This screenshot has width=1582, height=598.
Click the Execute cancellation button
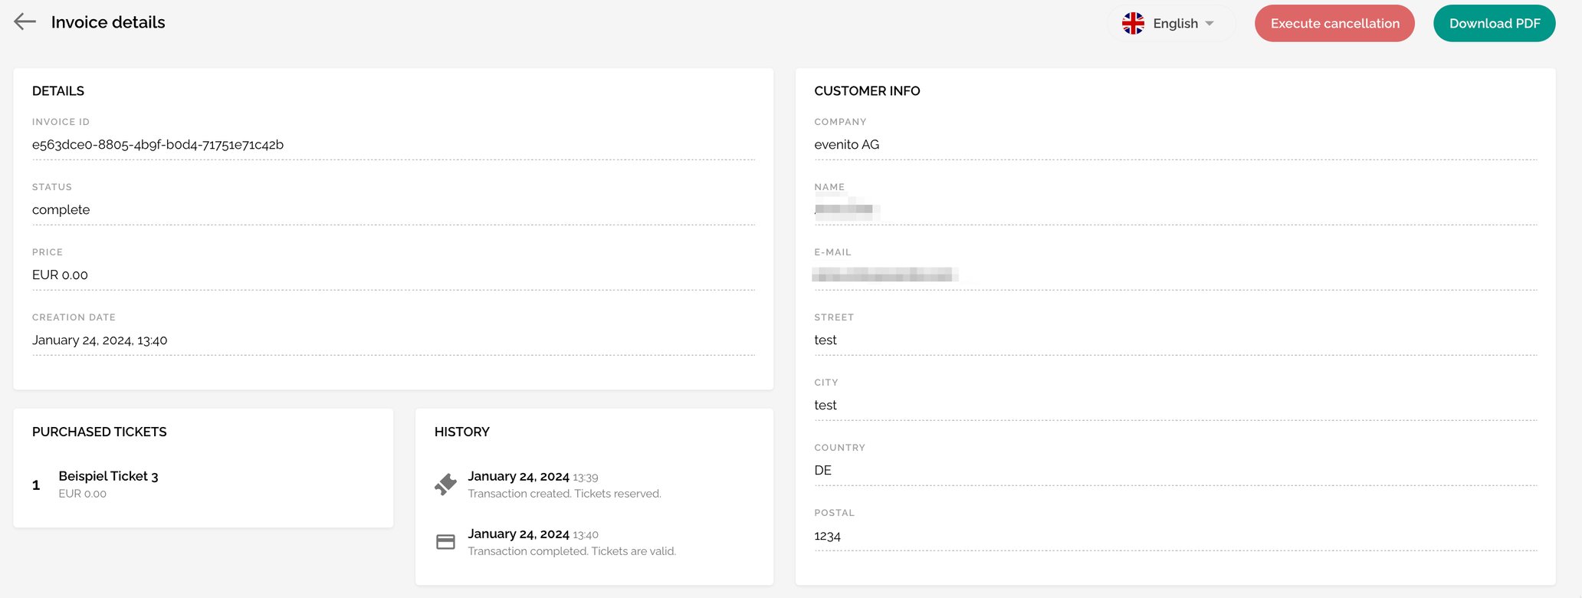tap(1334, 23)
